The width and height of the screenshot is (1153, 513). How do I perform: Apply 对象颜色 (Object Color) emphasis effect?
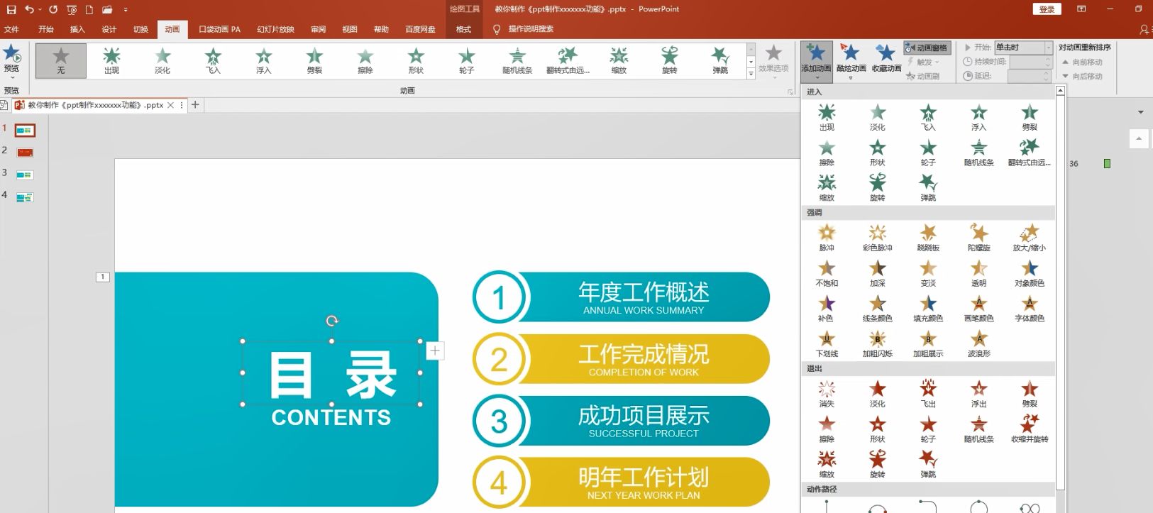pos(1030,274)
